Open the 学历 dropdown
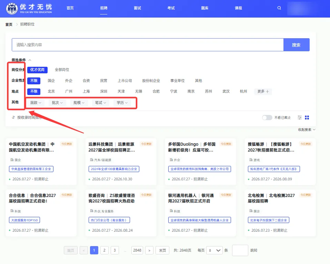 tap(122, 103)
